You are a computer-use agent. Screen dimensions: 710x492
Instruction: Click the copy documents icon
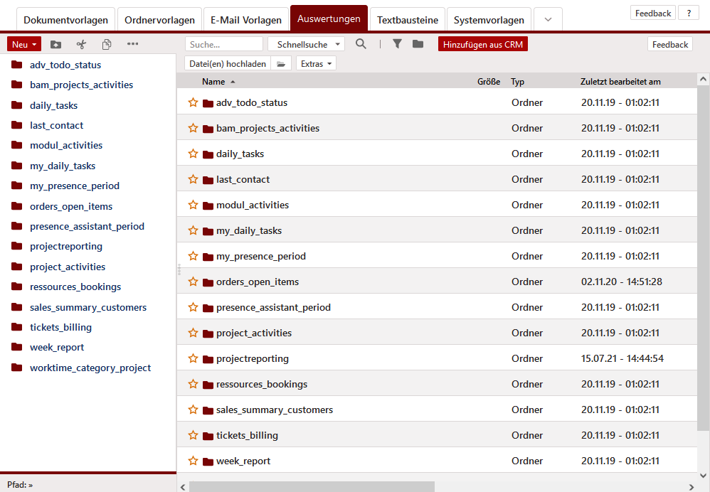click(x=107, y=44)
